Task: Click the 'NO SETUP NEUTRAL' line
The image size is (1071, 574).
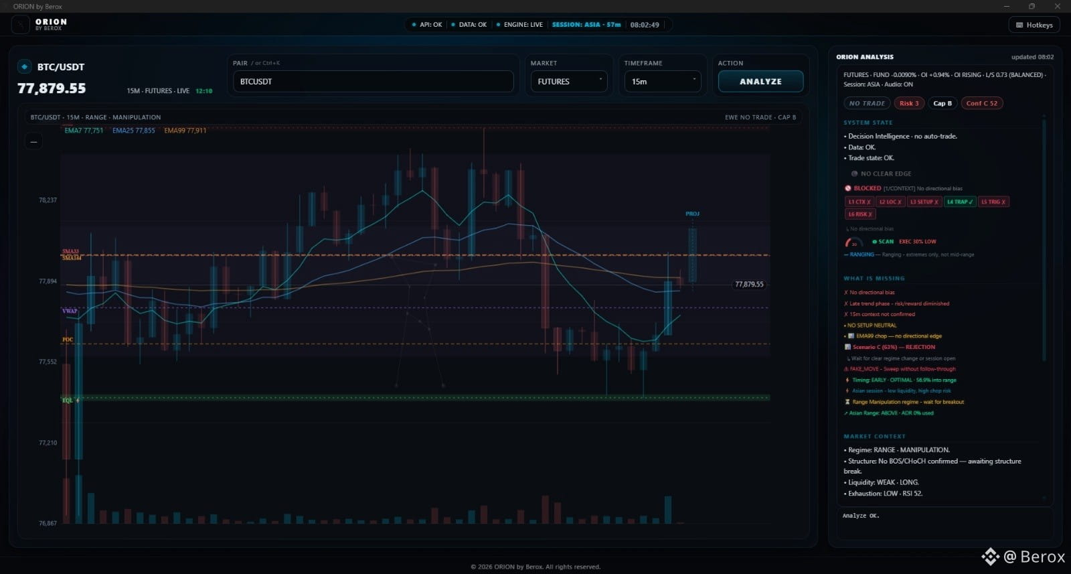Action: (x=870, y=326)
